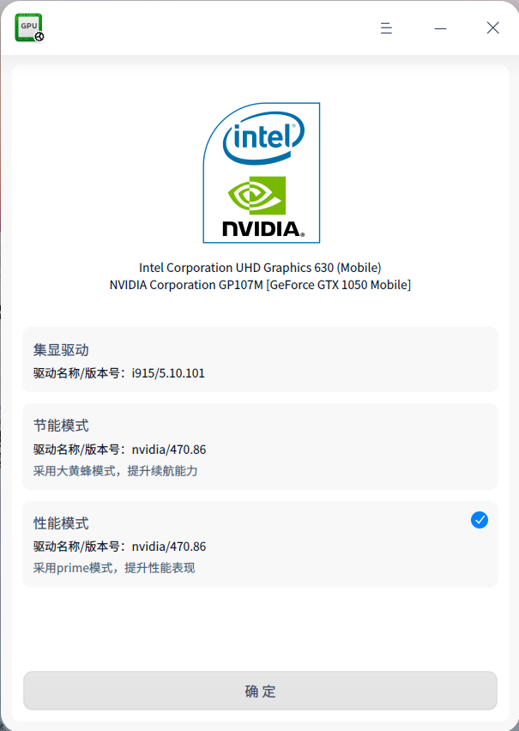Select the 集显驱动 driver option
Screen dimensions: 519x731
point(259,360)
